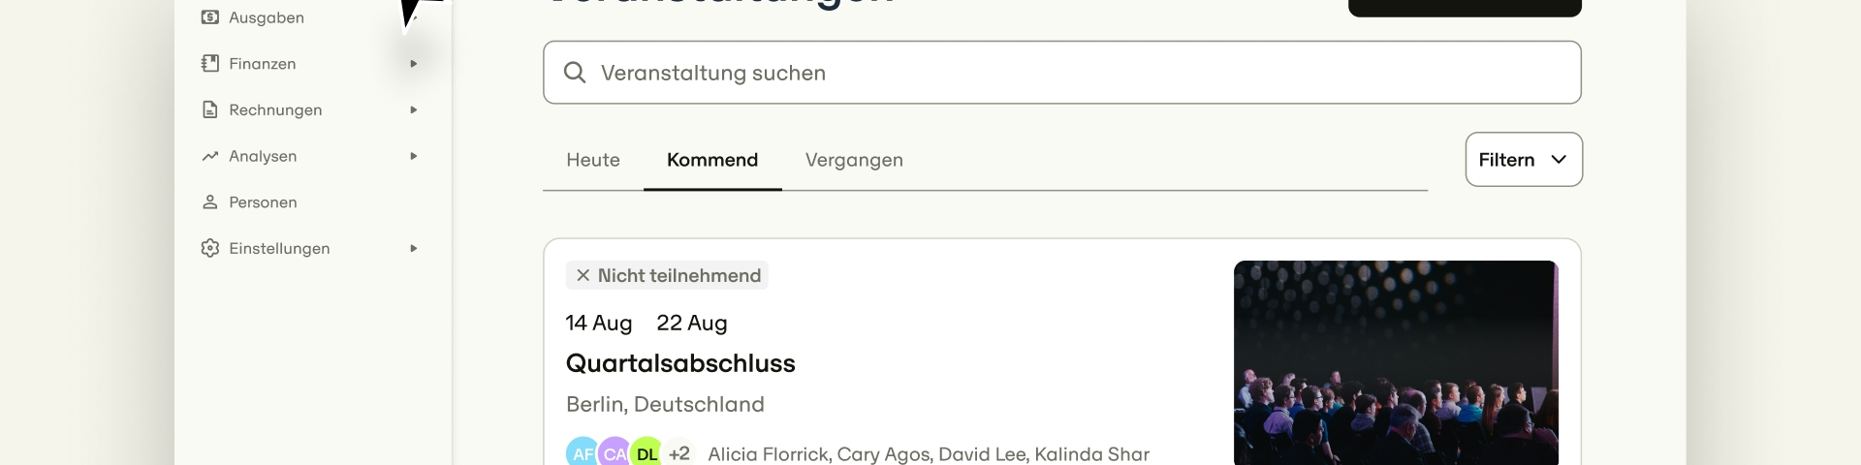
Task: Open the Filtern dropdown
Action: click(1523, 160)
